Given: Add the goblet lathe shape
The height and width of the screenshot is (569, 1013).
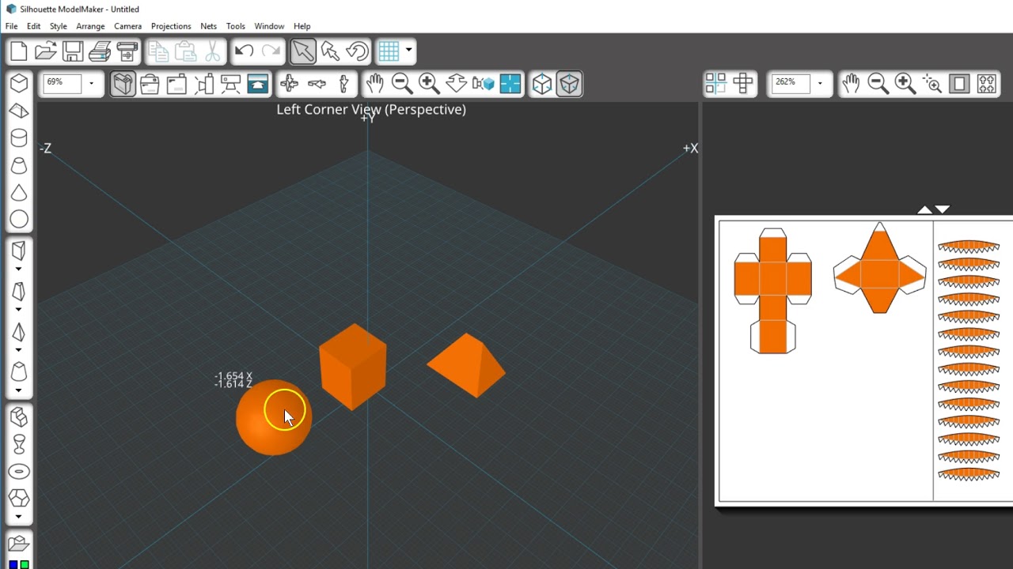Looking at the screenshot, I should (19, 444).
